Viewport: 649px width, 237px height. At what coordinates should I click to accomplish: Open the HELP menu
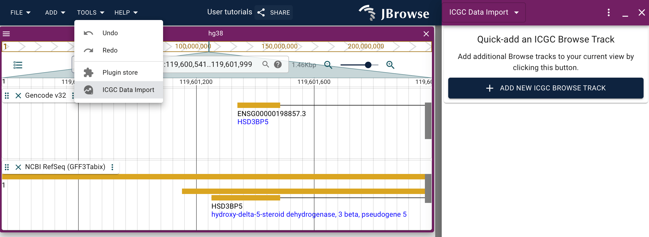point(126,12)
